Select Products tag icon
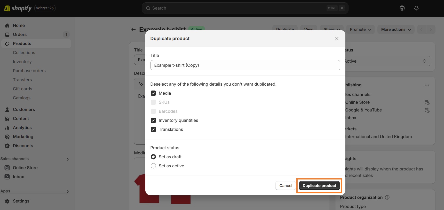The width and height of the screenshot is (444, 210). click(x=7, y=43)
